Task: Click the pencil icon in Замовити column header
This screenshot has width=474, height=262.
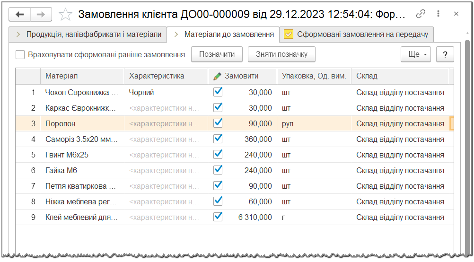Action: coord(217,76)
